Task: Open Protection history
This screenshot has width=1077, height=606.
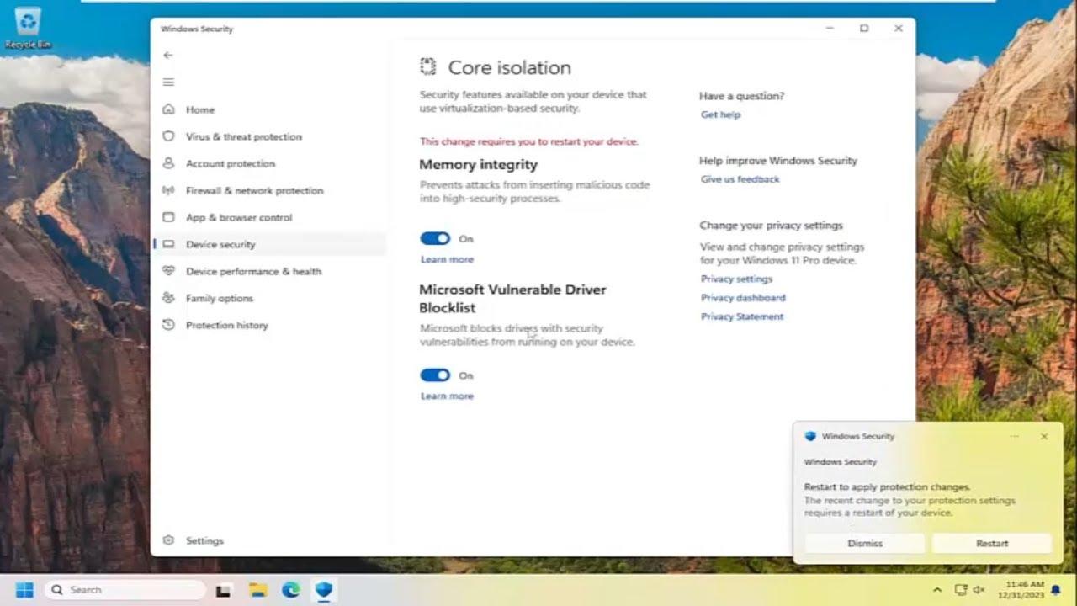Action: coord(169,325)
